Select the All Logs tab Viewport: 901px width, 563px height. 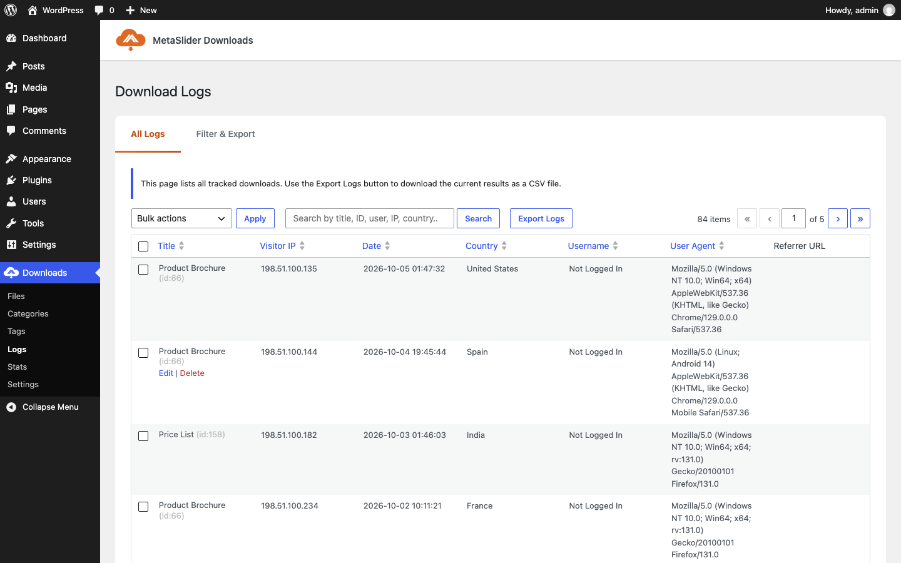pos(148,134)
